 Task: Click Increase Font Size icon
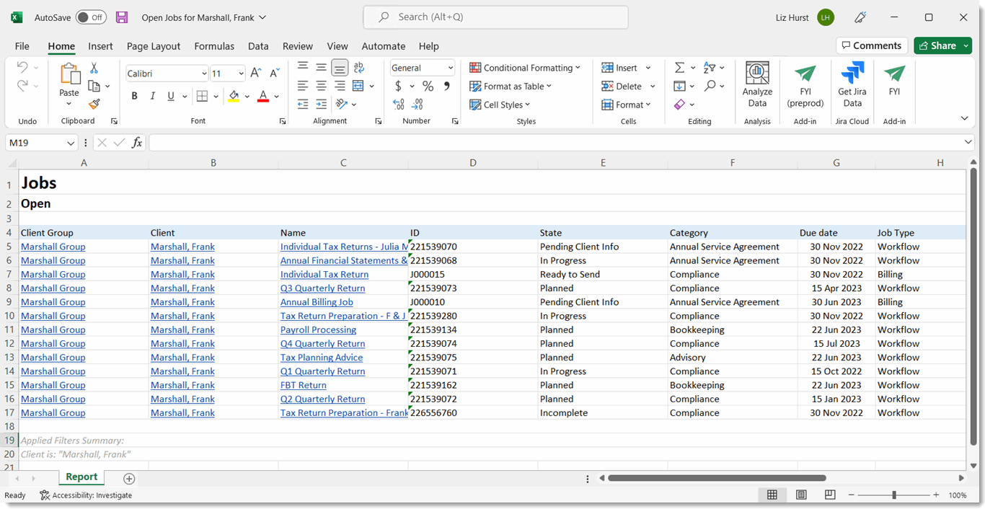[x=255, y=73]
